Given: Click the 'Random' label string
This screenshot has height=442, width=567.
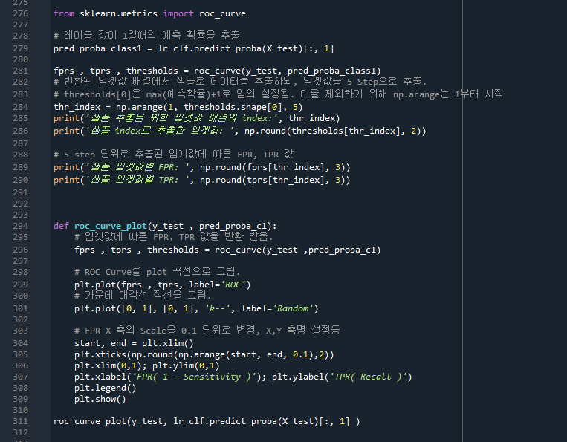Looking at the screenshot, I should tap(293, 308).
